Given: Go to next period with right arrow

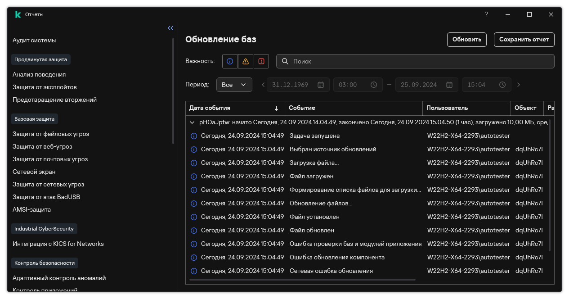Looking at the screenshot, I should [x=519, y=85].
